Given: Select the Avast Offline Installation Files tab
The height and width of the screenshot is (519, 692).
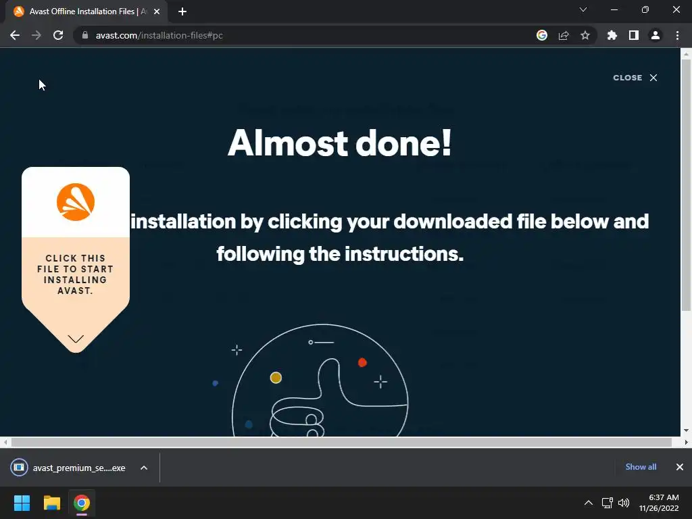Looking at the screenshot, I should [86, 11].
